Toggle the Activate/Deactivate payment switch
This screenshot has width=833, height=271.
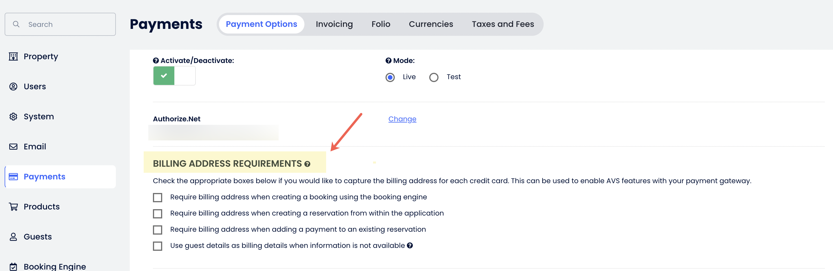pyautogui.click(x=174, y=76)
